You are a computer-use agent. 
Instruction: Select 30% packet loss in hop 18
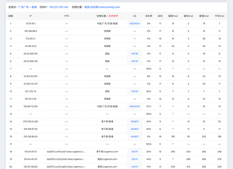point(149,152)
